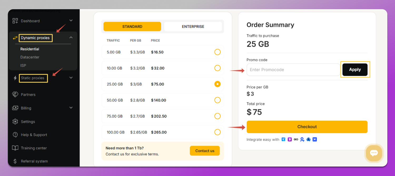This screenshot has width=395, height=176.
Task: Expand the Billing menu chevron
Action: tap(71, 108)
